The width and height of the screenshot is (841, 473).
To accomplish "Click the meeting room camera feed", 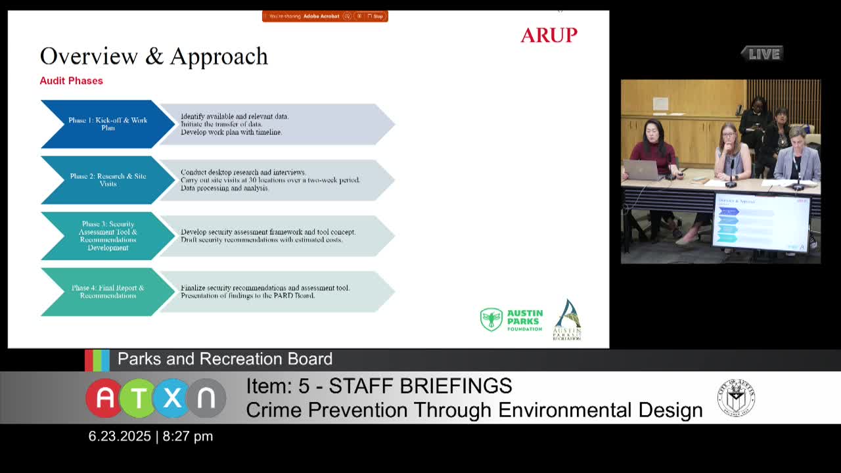I will click(721, 171).
